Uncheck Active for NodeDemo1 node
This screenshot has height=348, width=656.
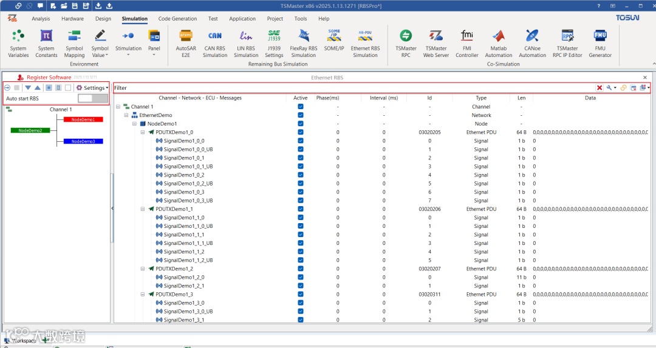301,124
